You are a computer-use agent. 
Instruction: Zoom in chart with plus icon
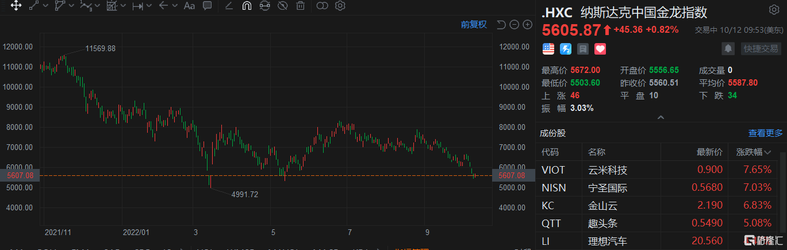pos(527,24)
